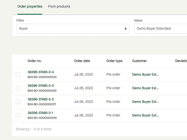Click customer name in order 38396-37485-2-2 row

coord(145,102)
